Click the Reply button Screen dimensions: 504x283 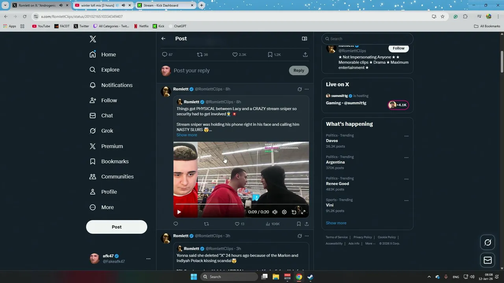click(x=299, y=70)
